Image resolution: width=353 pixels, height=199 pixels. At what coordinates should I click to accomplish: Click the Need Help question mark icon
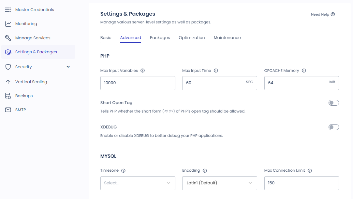click(x=333, y=14)
